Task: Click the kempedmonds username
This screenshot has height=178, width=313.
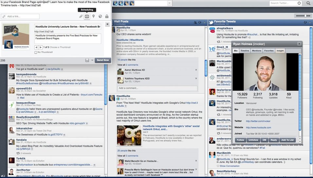Action: tap(26, 74)
